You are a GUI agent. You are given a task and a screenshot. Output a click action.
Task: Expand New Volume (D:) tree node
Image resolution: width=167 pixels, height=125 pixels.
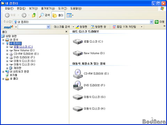pyautogui.click(x=7, y=50)
